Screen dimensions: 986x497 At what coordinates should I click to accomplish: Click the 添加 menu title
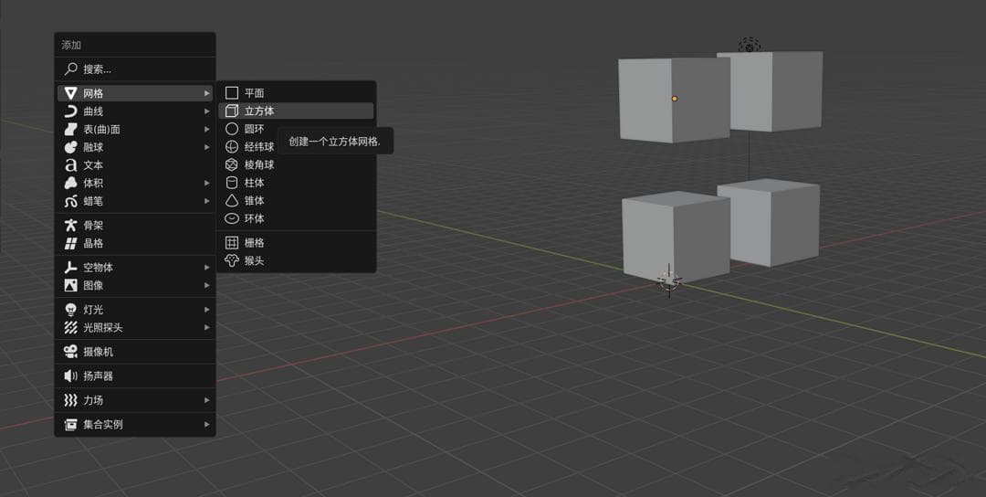click(71, 46)
